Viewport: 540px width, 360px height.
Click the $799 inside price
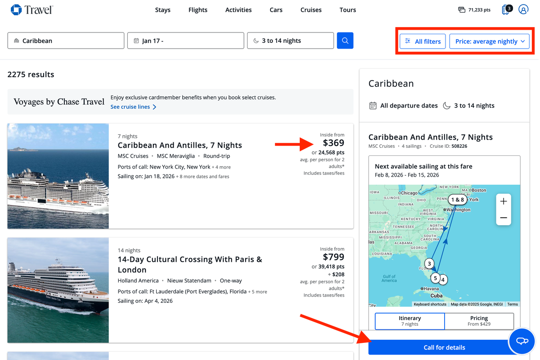[x=333, y=257]
